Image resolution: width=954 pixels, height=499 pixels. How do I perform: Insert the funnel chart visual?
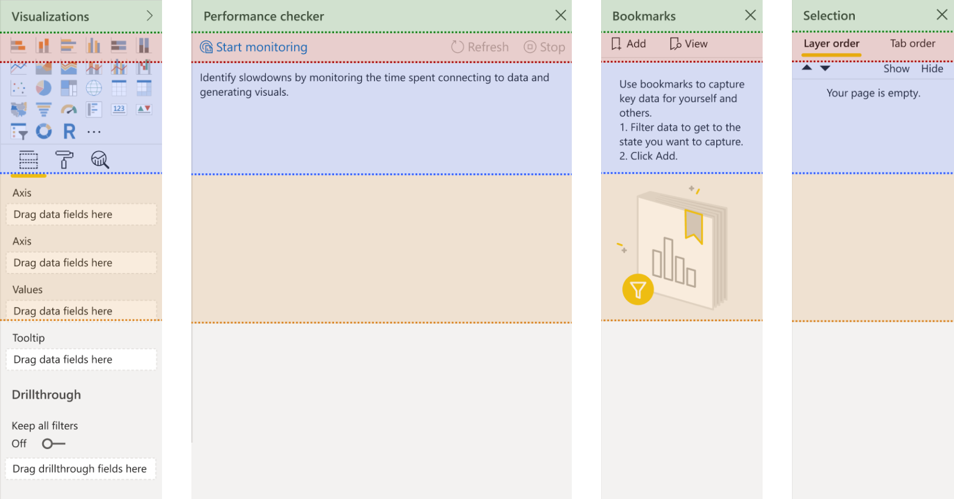pyautogui.click(x=43, y=110)
